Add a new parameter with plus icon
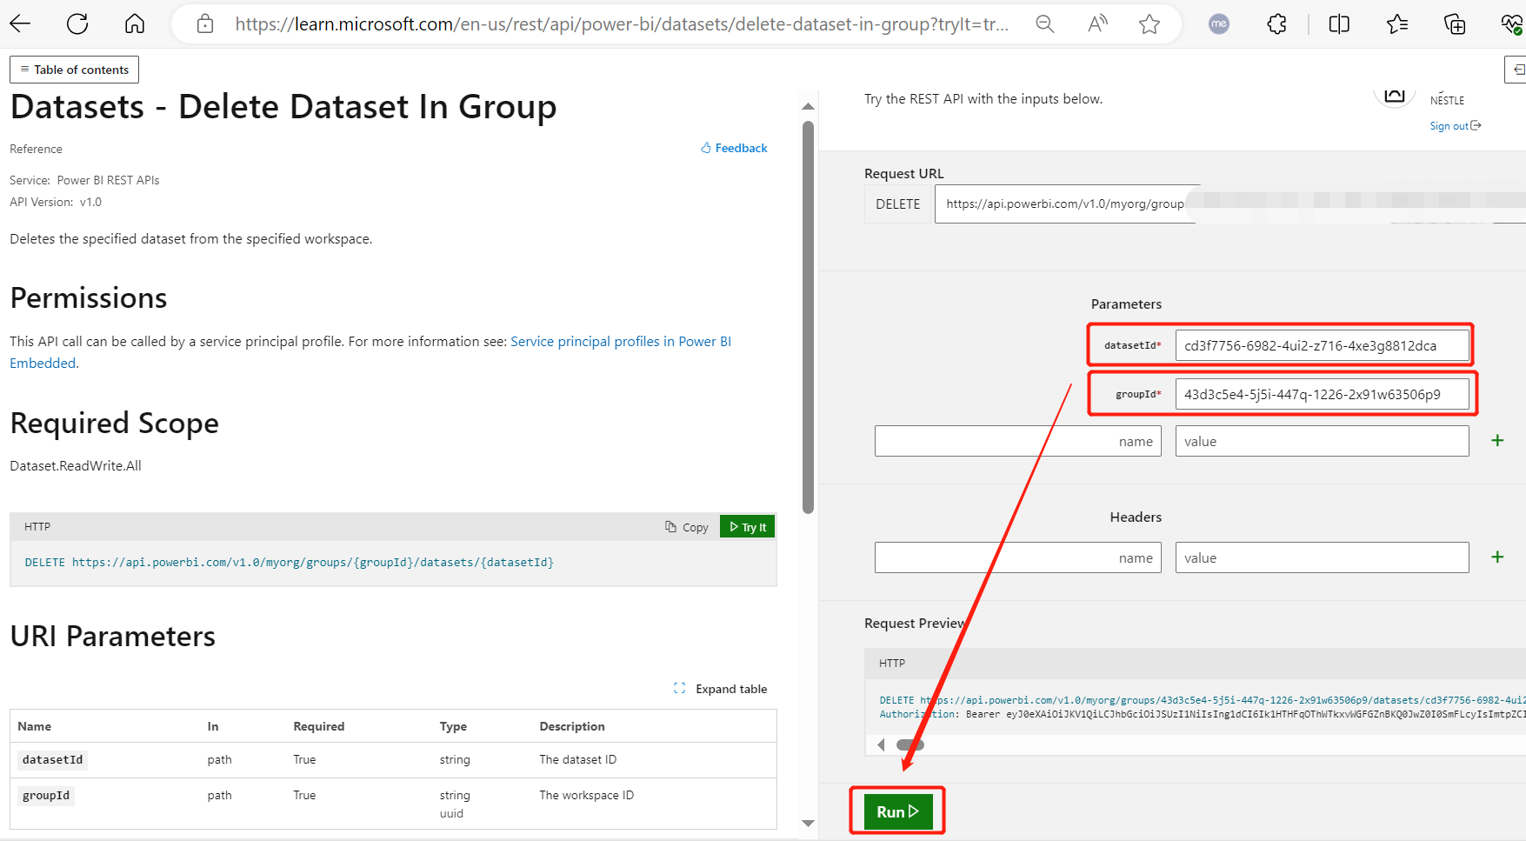This screenshot has width=1526, height=841. click(1497, 441)
